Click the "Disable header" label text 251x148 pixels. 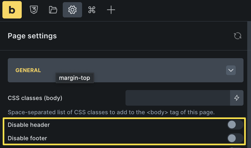(x=29, y=125)
